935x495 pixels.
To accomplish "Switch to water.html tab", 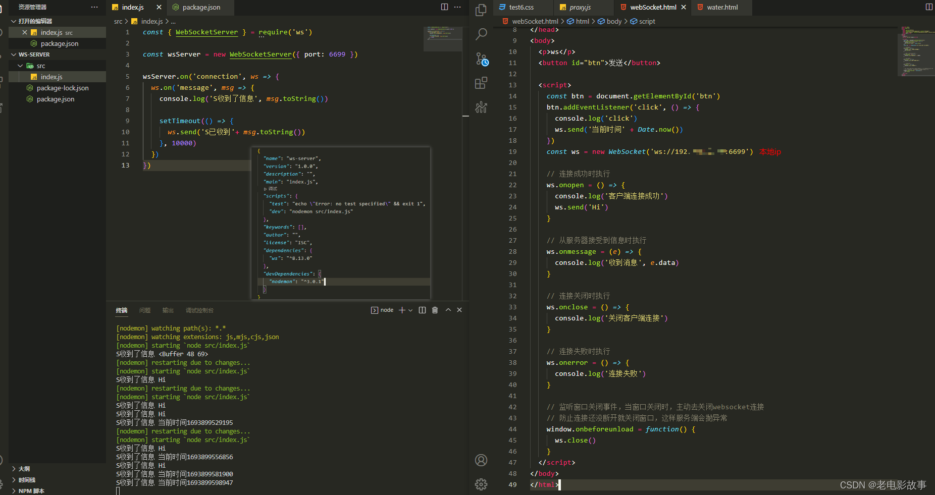I will coord(722,7).
